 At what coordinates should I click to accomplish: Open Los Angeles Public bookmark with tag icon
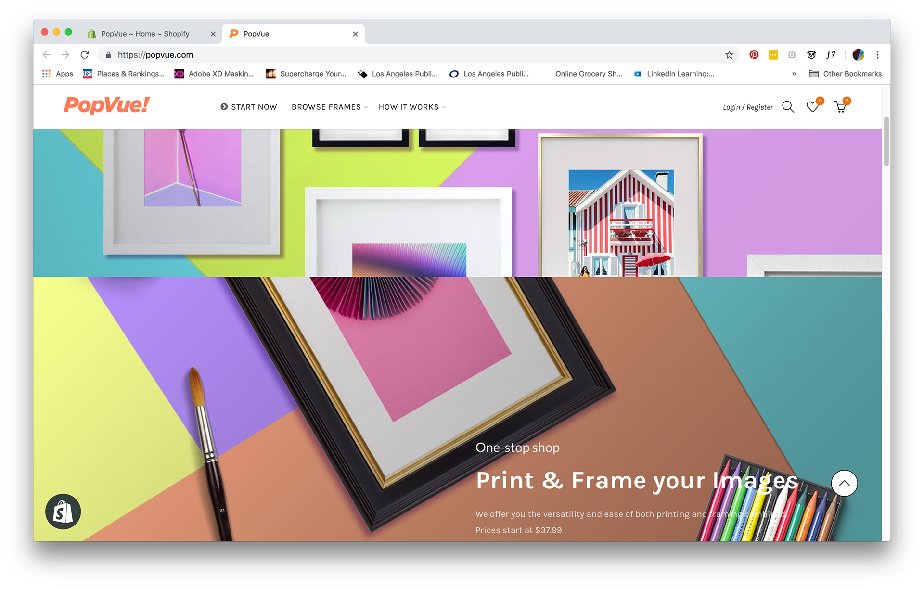398,74
